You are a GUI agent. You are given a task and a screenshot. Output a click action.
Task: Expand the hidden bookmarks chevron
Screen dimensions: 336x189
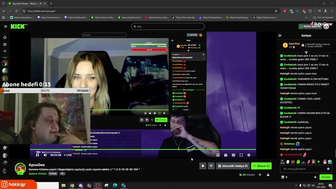click(306, 18)
